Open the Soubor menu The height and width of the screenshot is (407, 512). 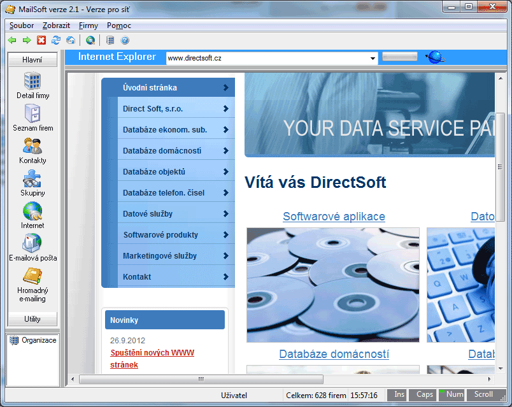(x=22, y=25)
